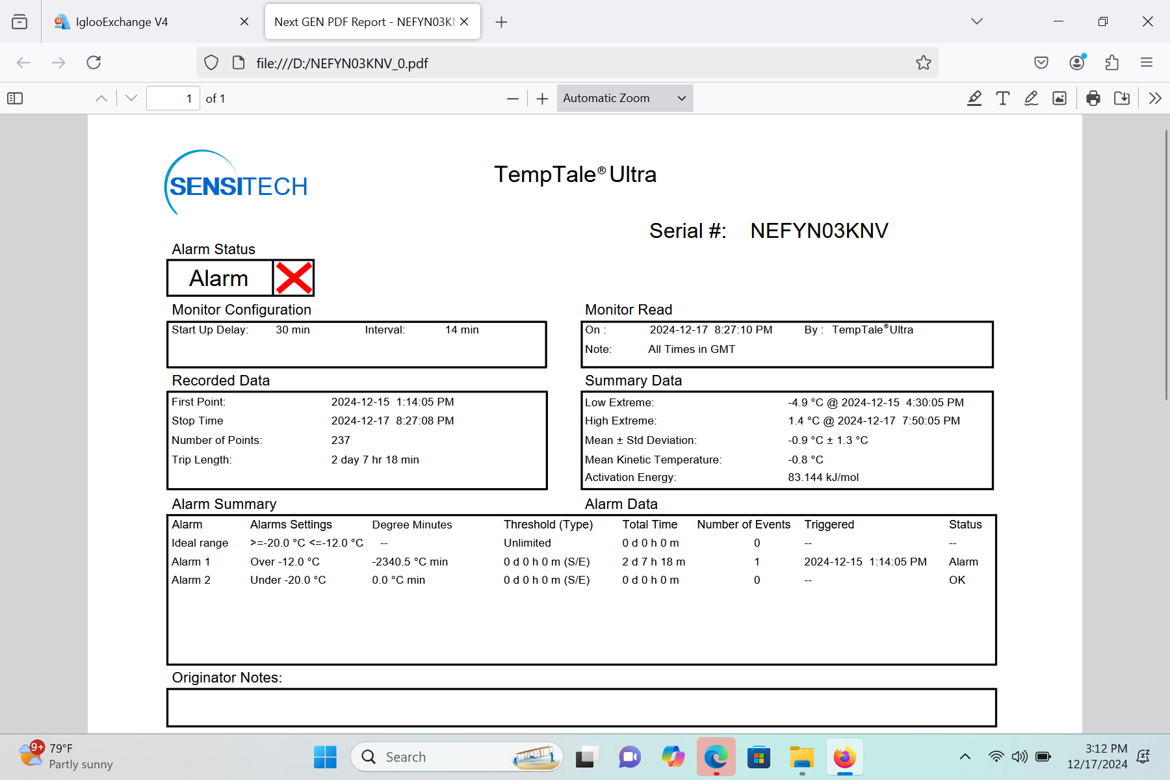The height and width of the screenshot is (780, 1170).
Task: Click the '-2340.5 °C min' value
Action: point(409,562)
